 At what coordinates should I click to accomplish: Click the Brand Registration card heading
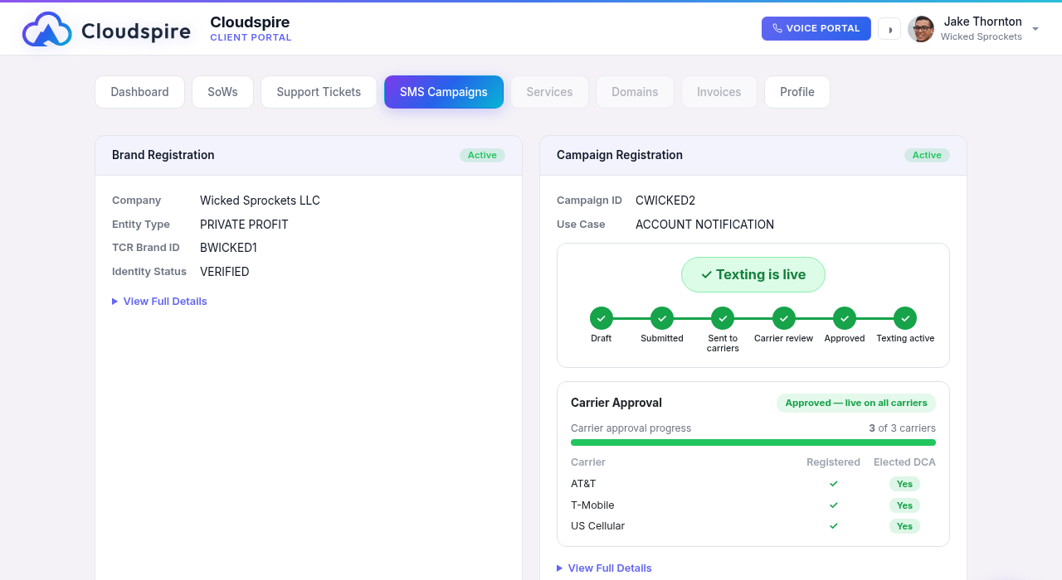pyautogui.click(x=163, y=155)
